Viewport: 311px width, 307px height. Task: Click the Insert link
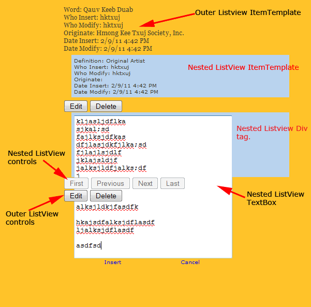[x=112, y=262]
